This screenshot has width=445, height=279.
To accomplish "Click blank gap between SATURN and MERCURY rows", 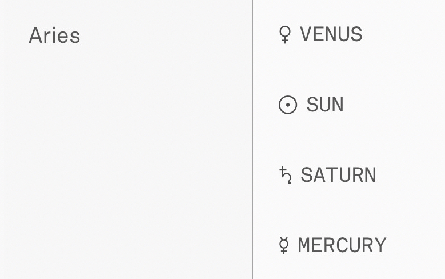I will point(343,210).
